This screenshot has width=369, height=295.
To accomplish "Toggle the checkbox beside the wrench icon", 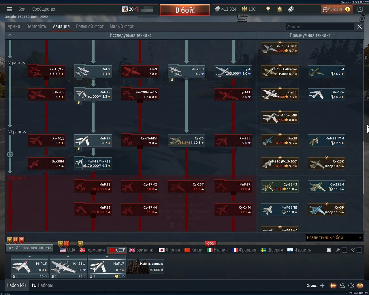I will tap(344, 250).
